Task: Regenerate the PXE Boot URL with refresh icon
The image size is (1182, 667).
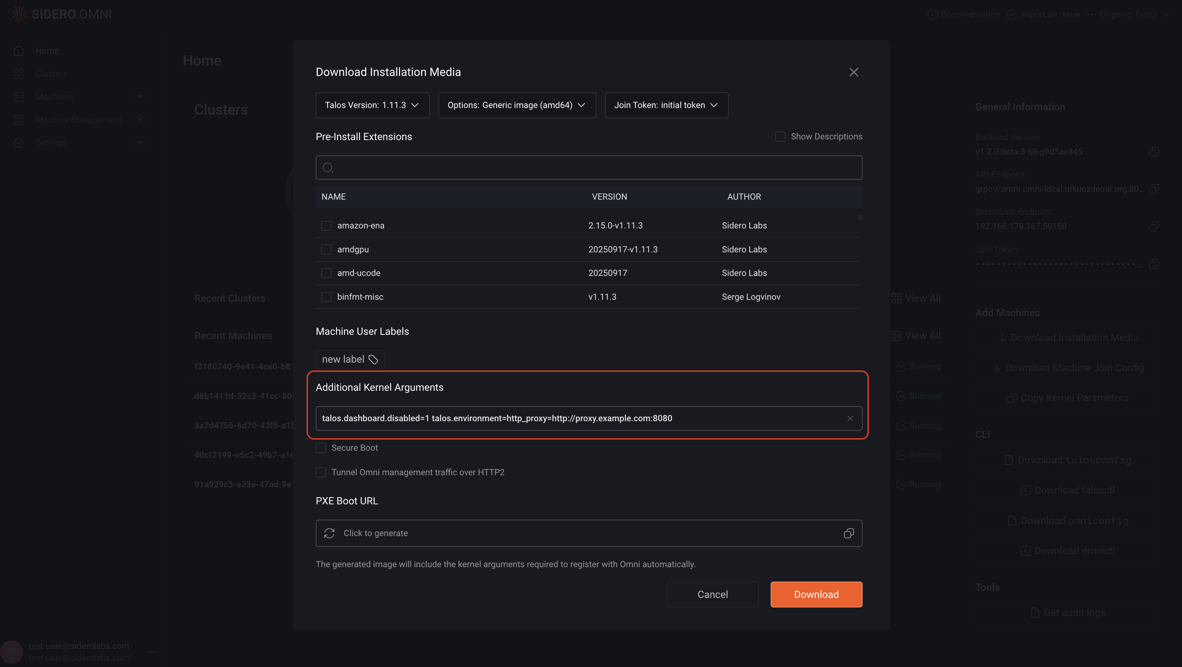Action: [x=330, y=533]
